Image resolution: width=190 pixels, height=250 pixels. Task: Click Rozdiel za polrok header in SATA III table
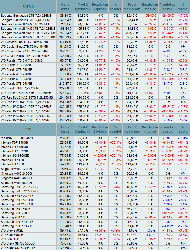(x=167, y=7)
